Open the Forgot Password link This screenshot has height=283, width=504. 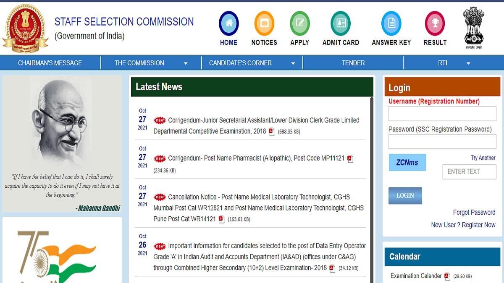[474, 212]
